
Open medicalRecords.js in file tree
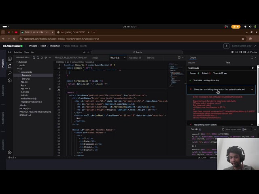pos(29,99)
